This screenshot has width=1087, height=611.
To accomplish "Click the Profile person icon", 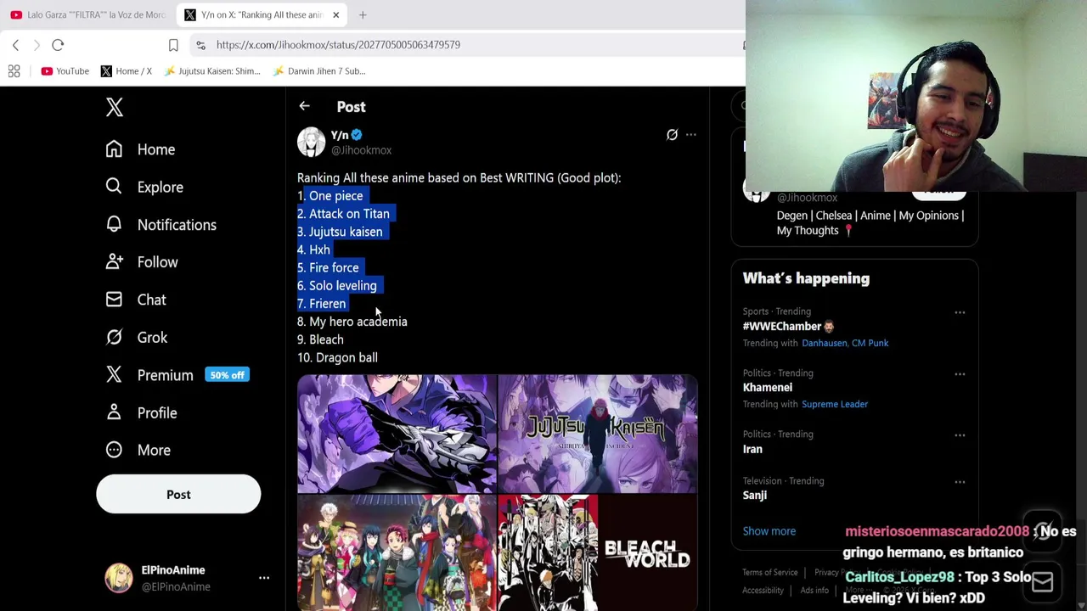I will click(114, 412).
